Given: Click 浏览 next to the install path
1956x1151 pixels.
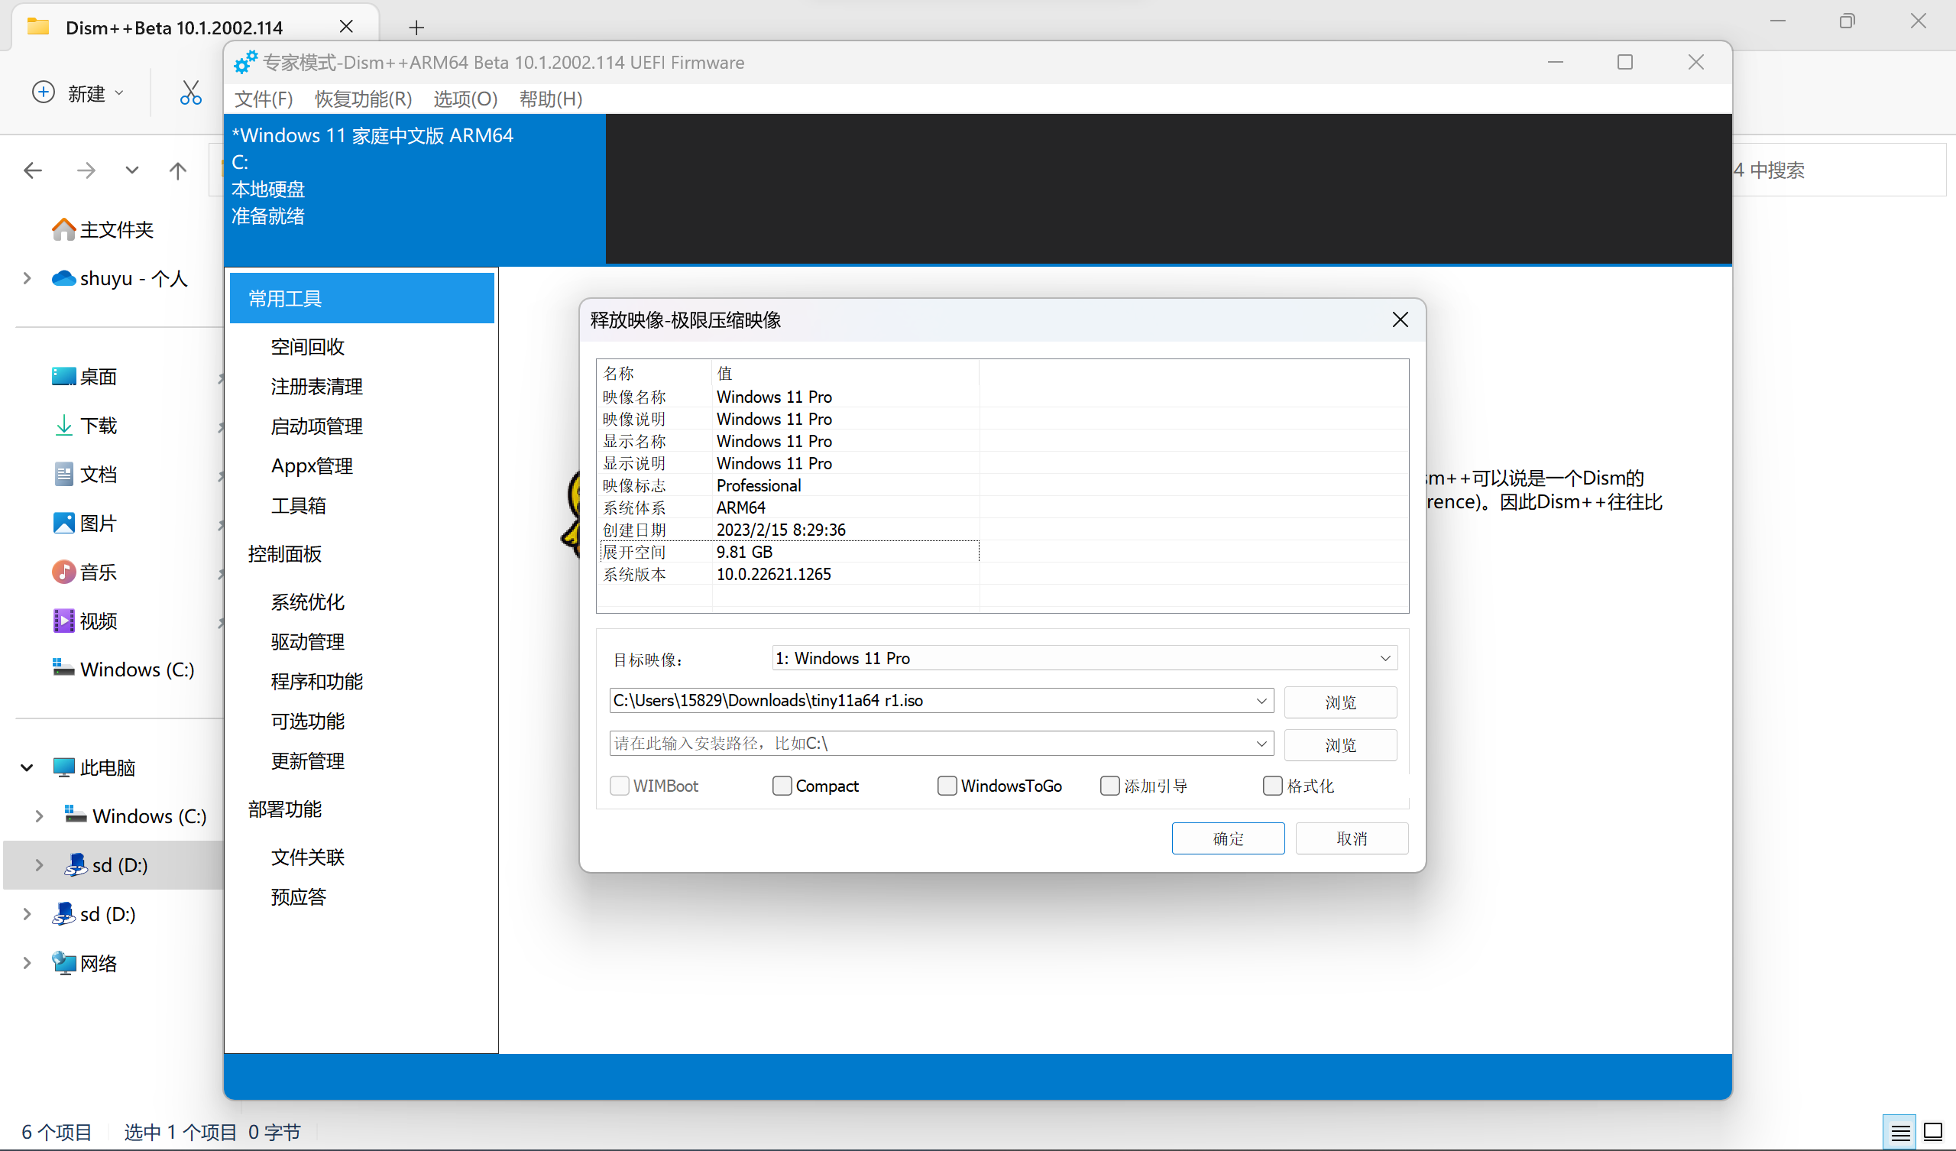Looking at the screenshot, I should (1340, 745).
